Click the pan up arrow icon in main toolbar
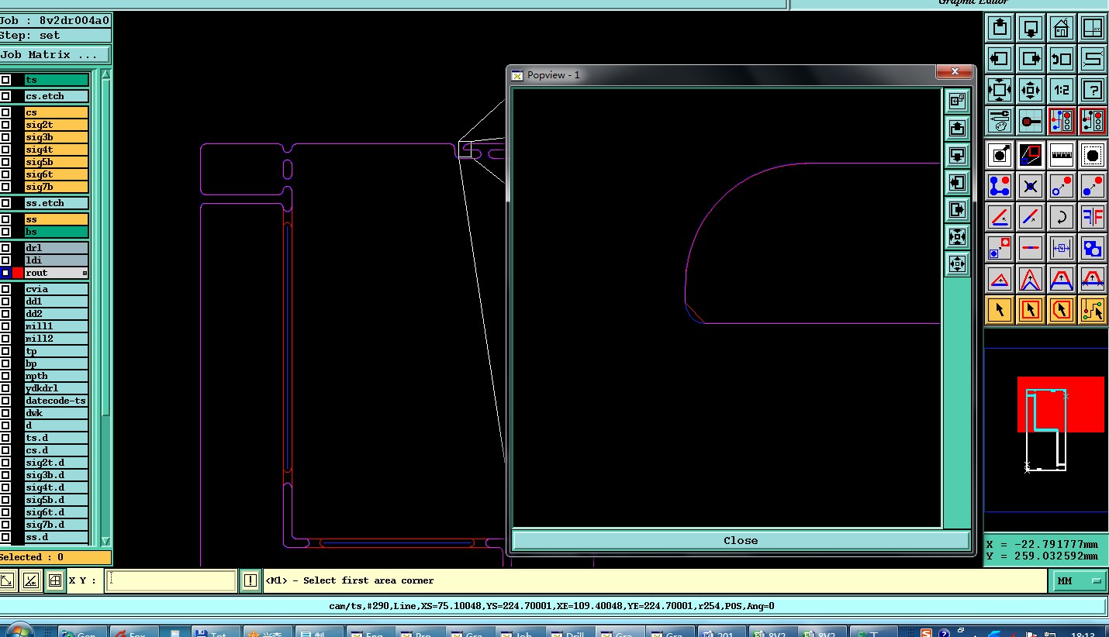 [x=1000, y=29]
